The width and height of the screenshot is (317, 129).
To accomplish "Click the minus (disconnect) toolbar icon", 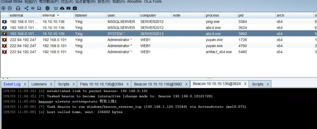I will point(10,8).
